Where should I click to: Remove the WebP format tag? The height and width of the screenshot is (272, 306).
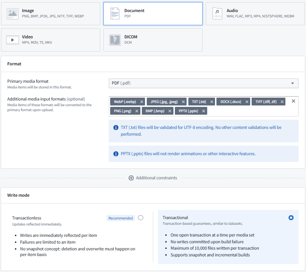click(142, 102)
